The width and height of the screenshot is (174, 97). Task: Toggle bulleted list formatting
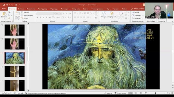75,13
